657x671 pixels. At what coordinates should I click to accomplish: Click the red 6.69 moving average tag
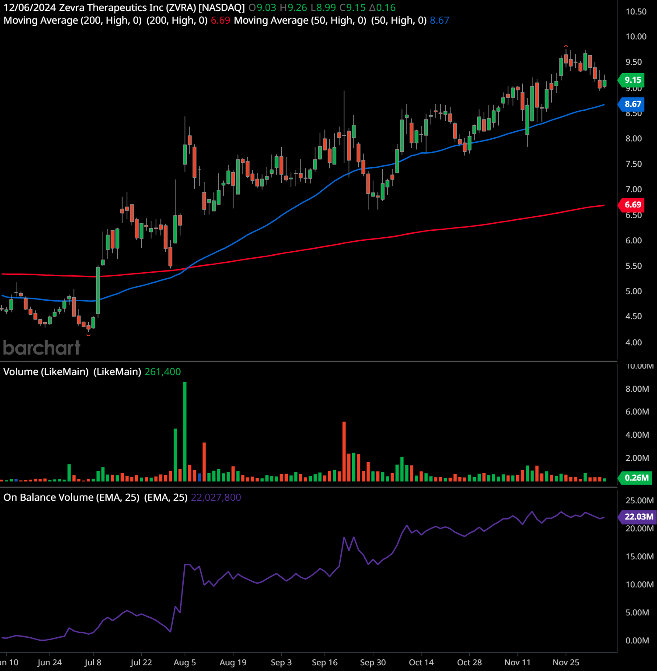(x=632, y=205)
